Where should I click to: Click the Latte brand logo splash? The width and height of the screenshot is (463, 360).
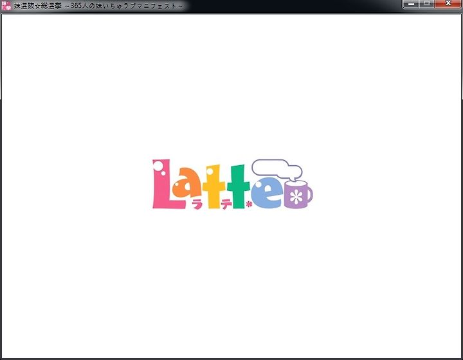coord(232,184)
